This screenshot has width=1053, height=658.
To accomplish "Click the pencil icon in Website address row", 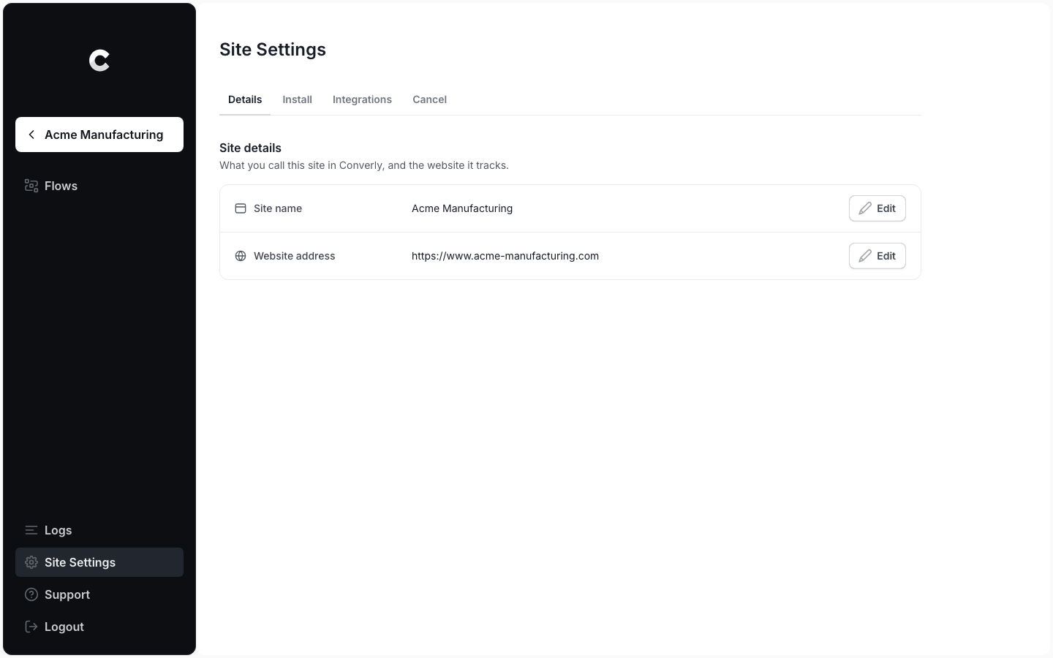I will (x=865, y=256).
